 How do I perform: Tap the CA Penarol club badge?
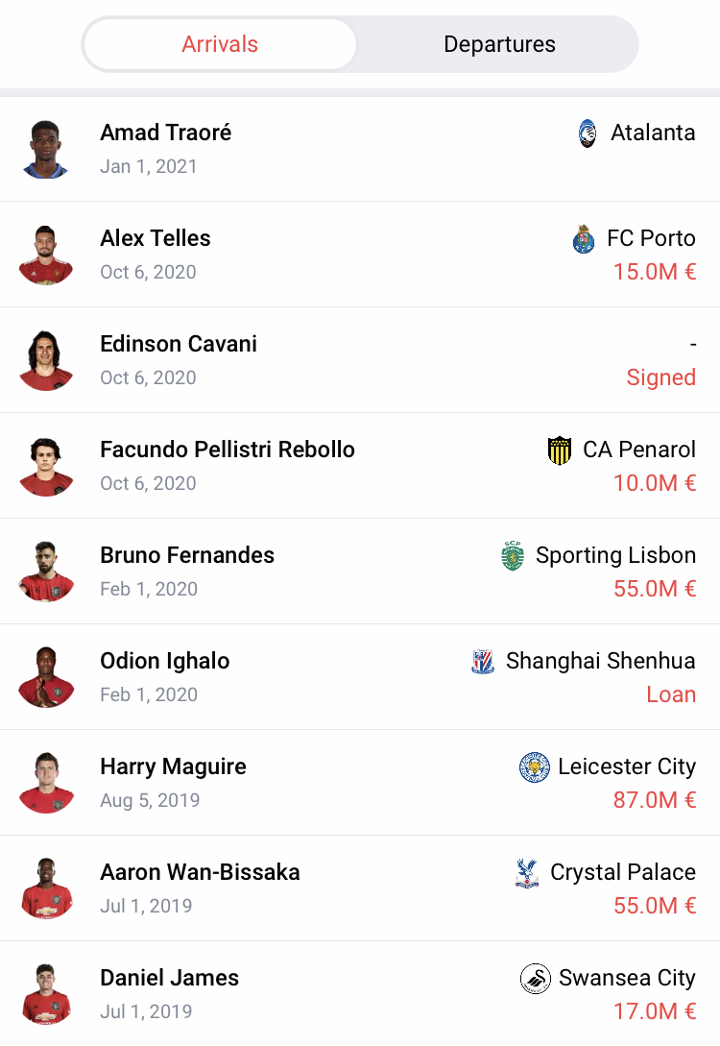pos(560,450)
